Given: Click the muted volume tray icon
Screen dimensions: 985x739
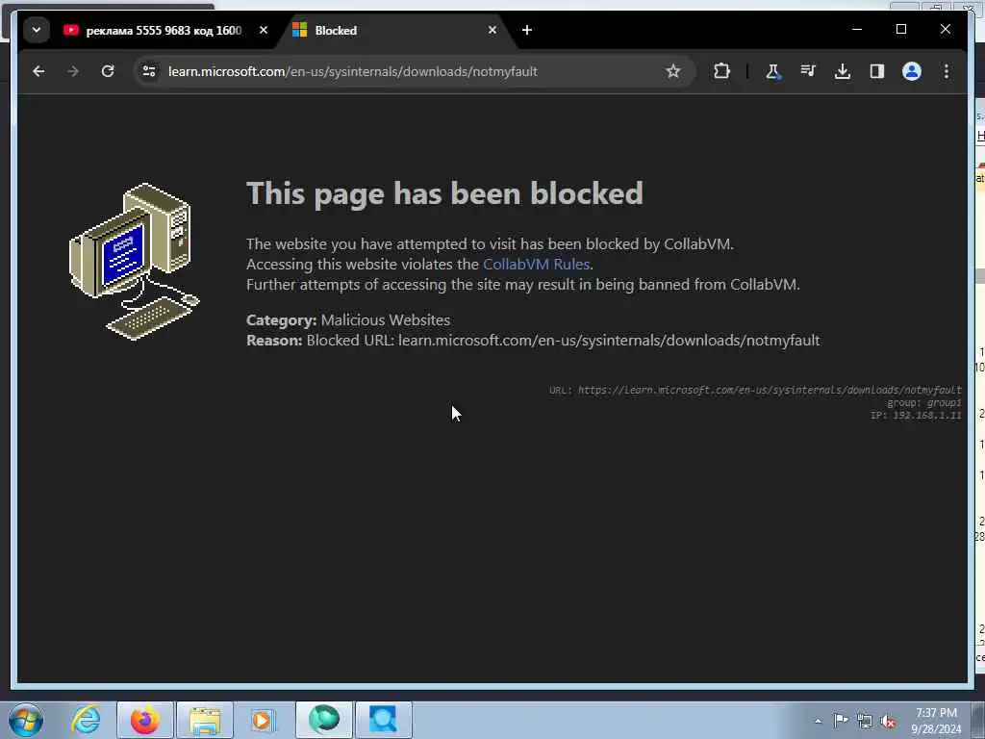Looking at the screenshot, I should pos(888,722).
